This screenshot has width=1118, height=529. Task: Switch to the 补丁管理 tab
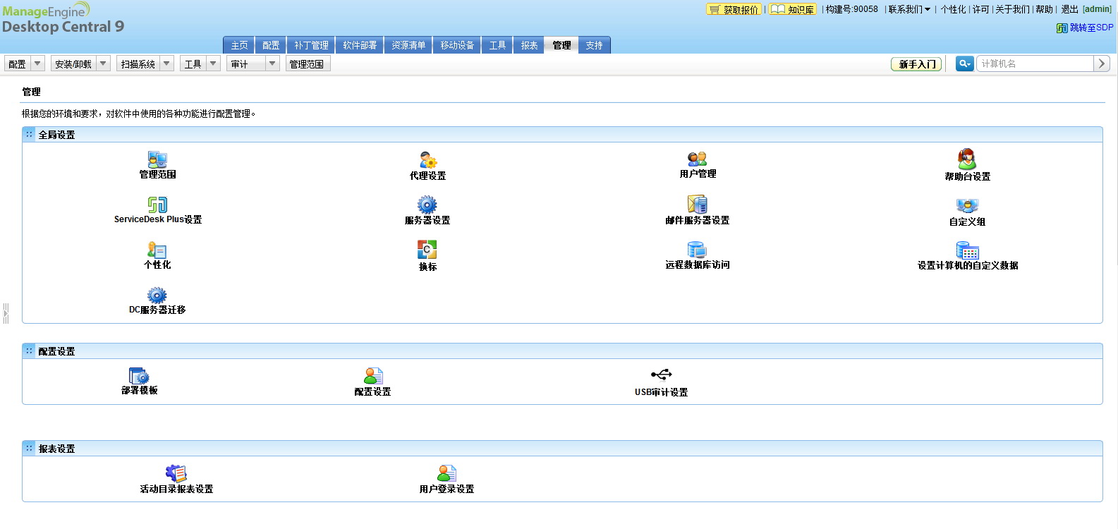pyautogui.click(x=311, y=45)
